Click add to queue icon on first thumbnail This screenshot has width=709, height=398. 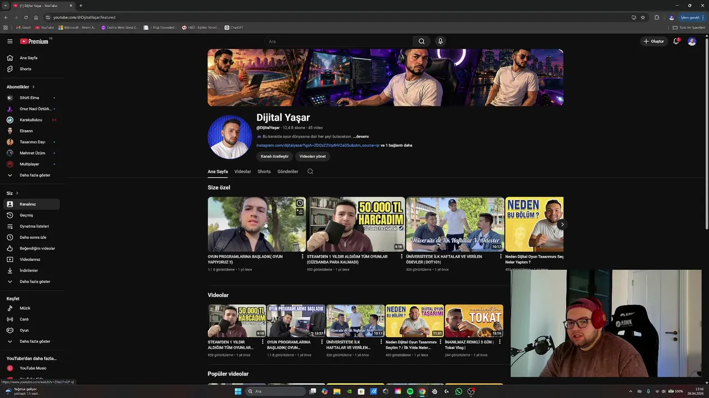pos(300,212)
